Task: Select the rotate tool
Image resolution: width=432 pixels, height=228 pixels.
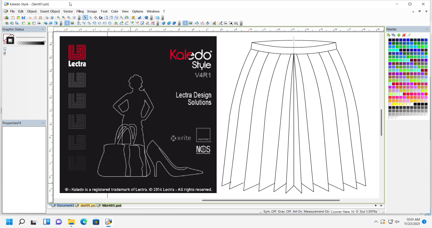Action: 101,17
